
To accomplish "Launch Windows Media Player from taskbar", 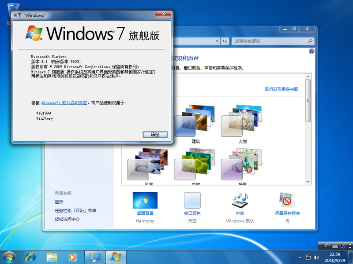I will click(73, 257).
